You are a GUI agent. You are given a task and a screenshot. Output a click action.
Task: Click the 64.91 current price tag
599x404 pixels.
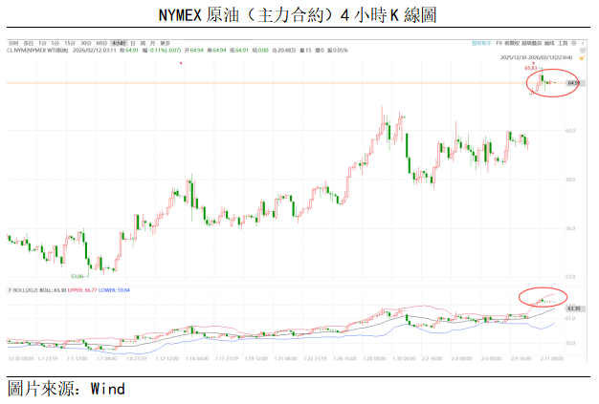(x=574, y=84)
